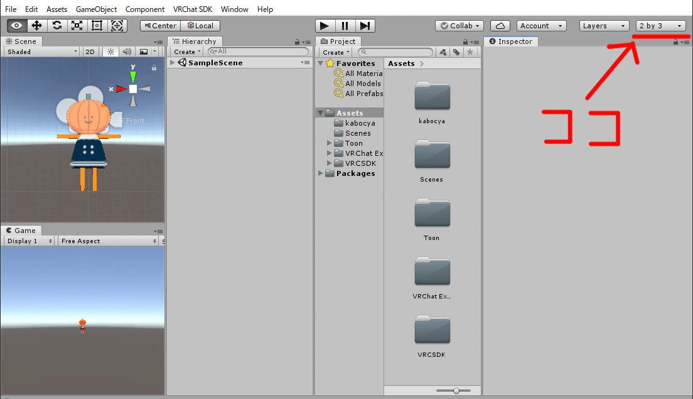Image resolution: width=693 pixels, height=399 pixels.
Task: Expand the SampleScene entry
Action: (173, 63)
